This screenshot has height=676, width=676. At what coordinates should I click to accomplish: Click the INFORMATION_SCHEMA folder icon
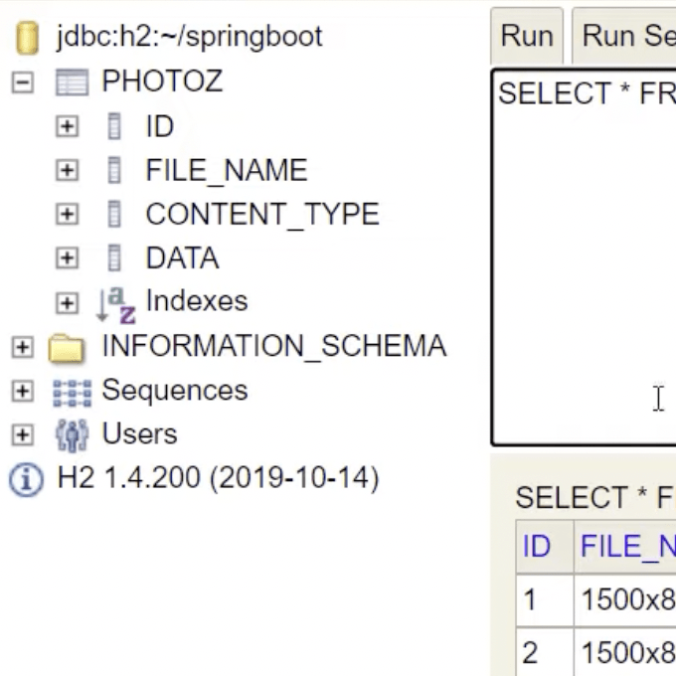pos(67,348)
